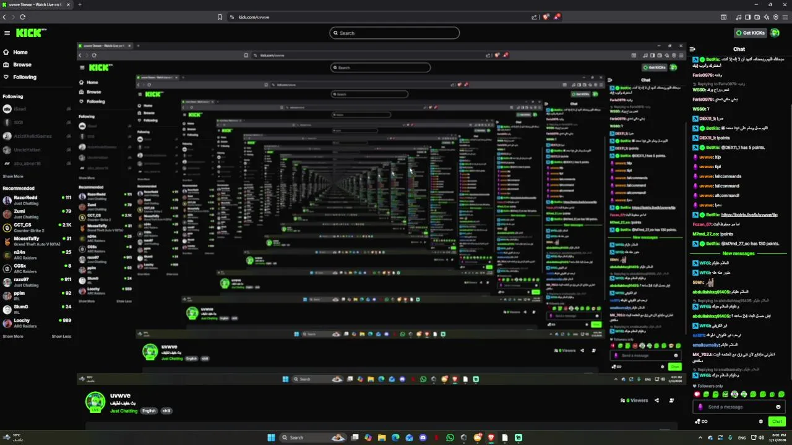Open CCT_CS recommended channel
The image size is (792, 445).
click(37, 227)
